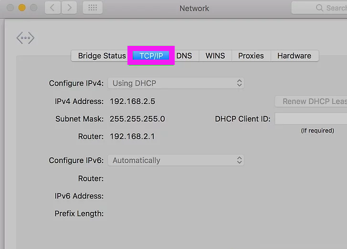The image size is (347, 249).
Task: Click the yellow minimize window button
Action: (21, 8)
